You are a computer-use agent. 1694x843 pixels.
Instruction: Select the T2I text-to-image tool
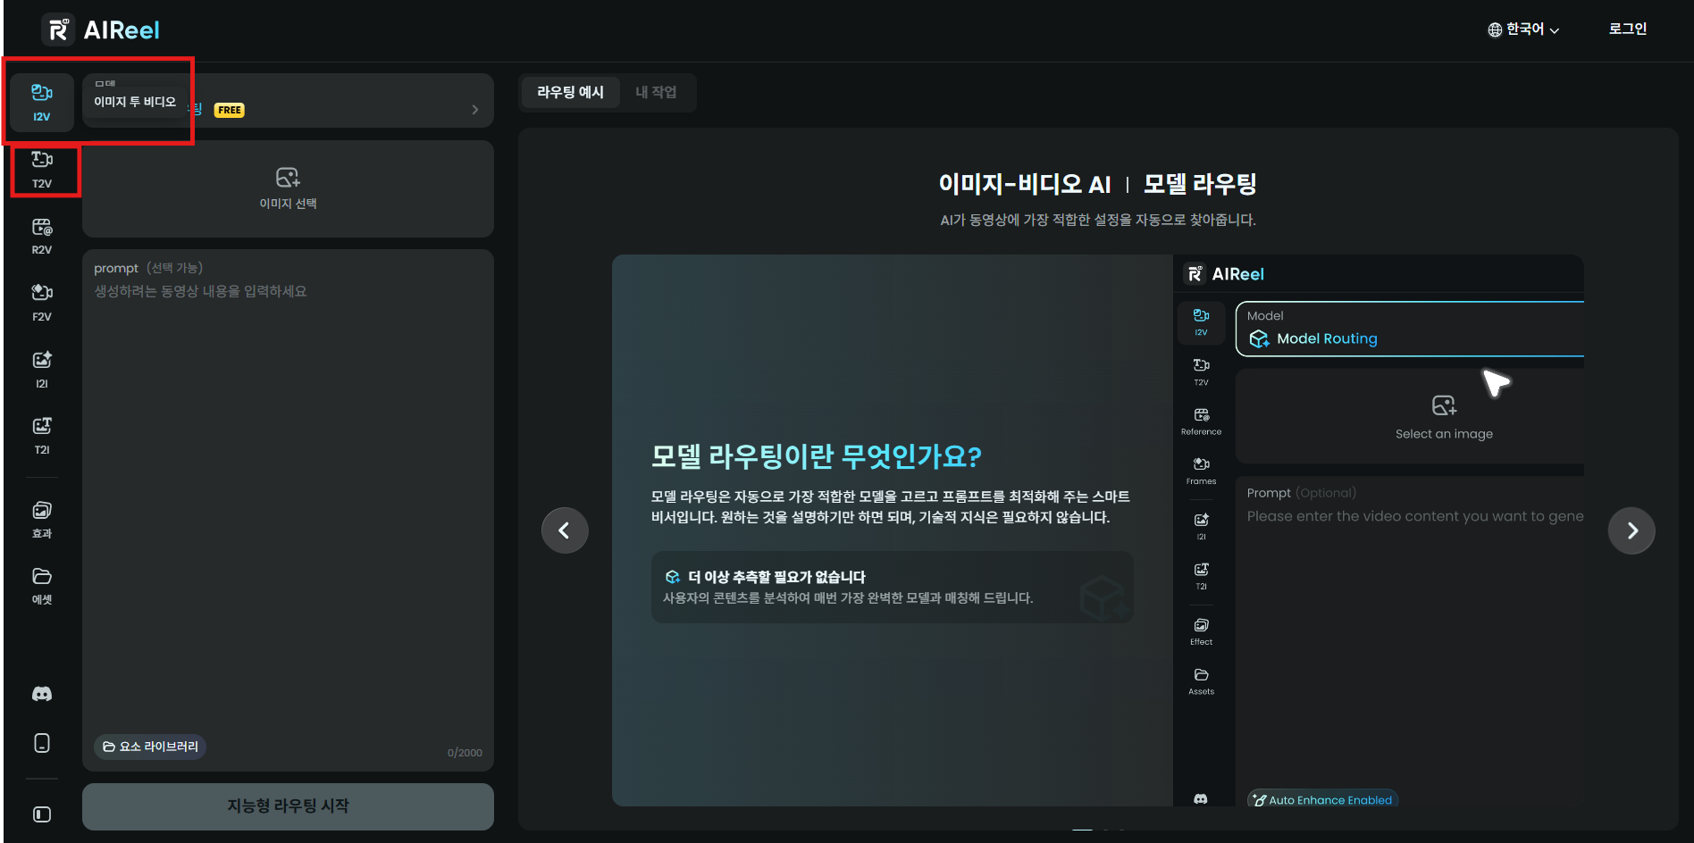[41, 436]
